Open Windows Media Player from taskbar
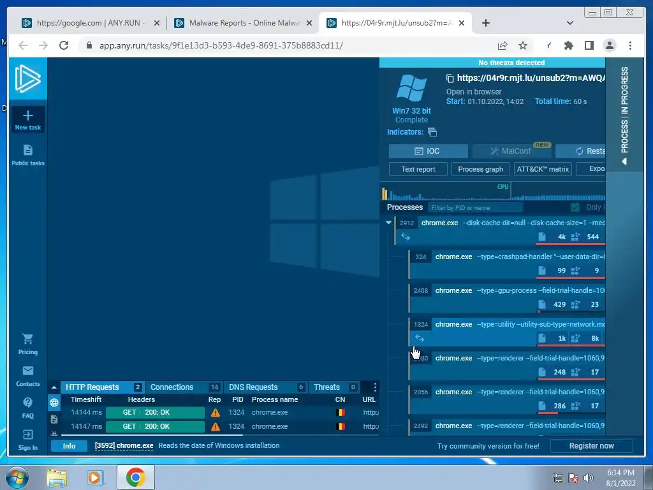 coord(95,477)
